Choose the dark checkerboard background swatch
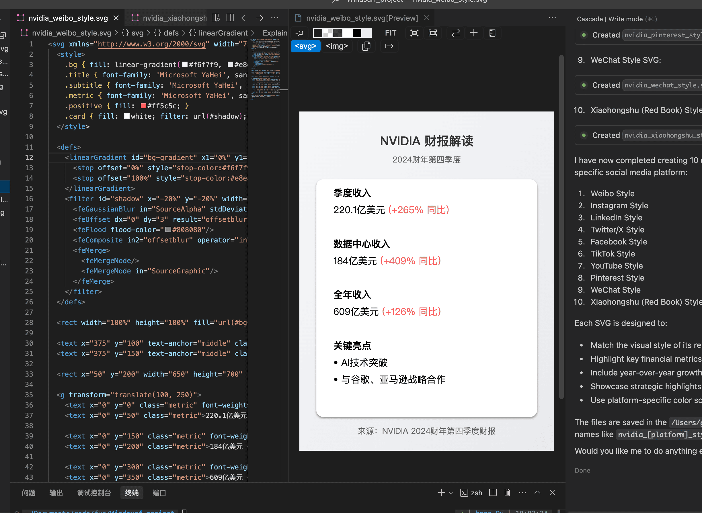This screenshot has height=513, width=702. click(338, 33)
